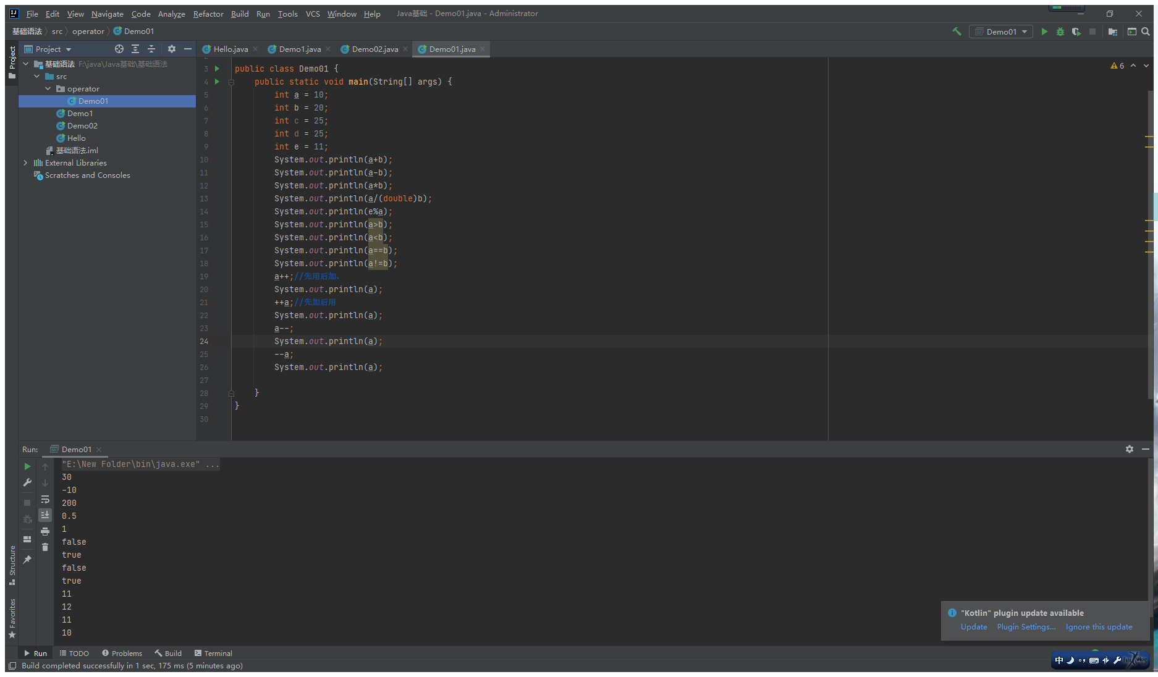
Task: Click the Build Project hammer icon
Action: pyautogui.click(x=957, y=32)
